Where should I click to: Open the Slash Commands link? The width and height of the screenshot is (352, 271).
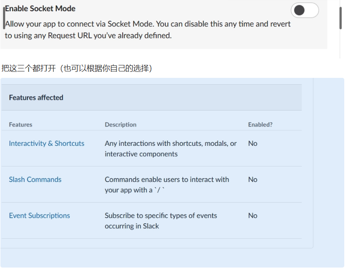[35, 179]
